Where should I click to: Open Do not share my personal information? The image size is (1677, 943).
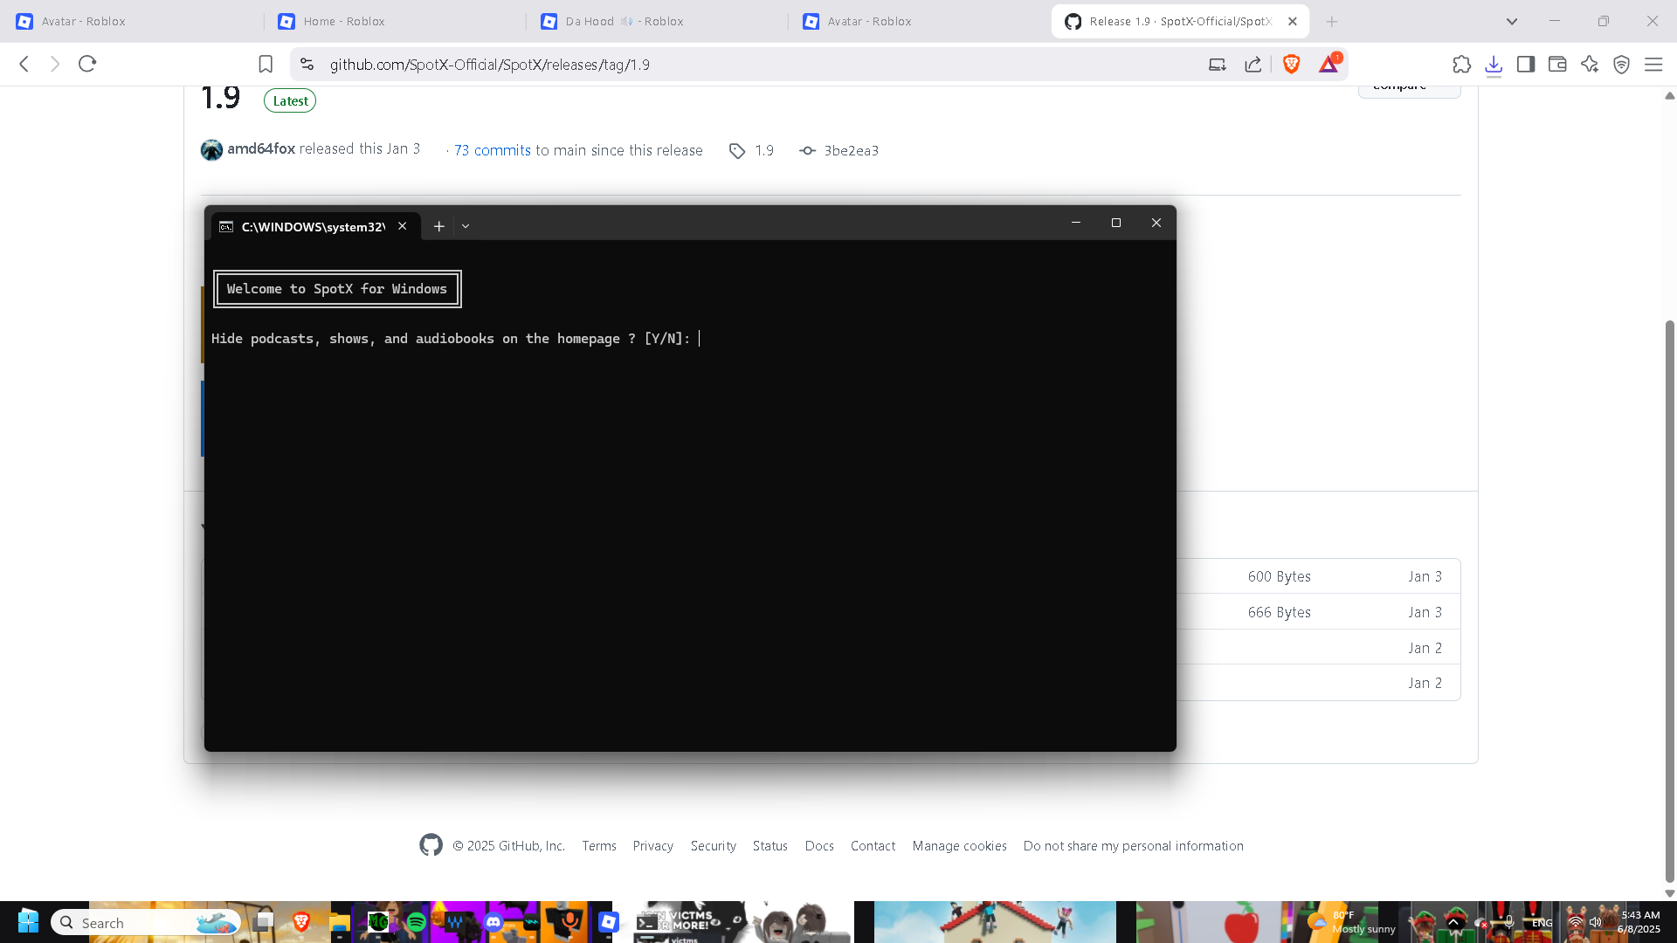coord(1134,846)
